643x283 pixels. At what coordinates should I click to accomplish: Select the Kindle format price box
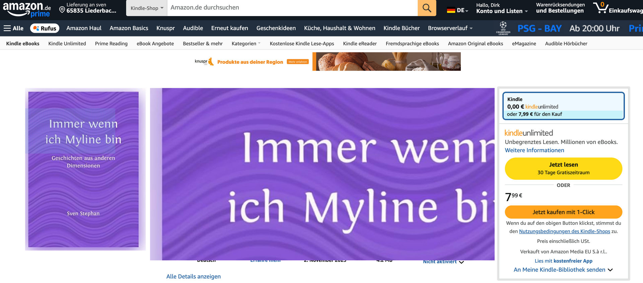(563, 106)
